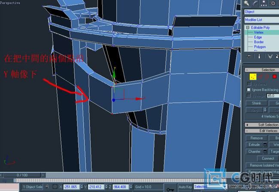Open the Modifier List dropdown
Image resolution: width=279 pixels, height=192 pixels.
point(261,20)
